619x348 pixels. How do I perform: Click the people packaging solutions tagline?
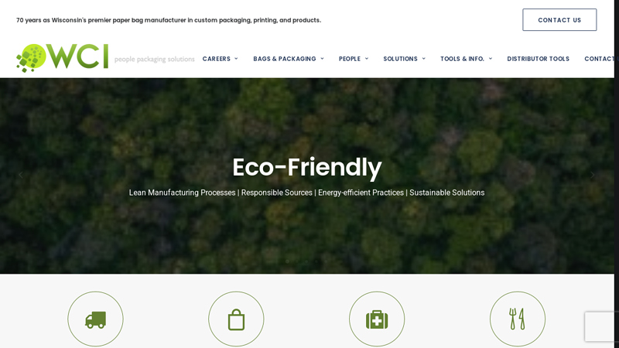pyautogui.click(x=154, y=60)
